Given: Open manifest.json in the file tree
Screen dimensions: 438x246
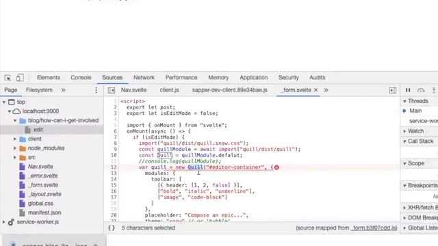Looking at the screenshot, I should pos(44,213).
